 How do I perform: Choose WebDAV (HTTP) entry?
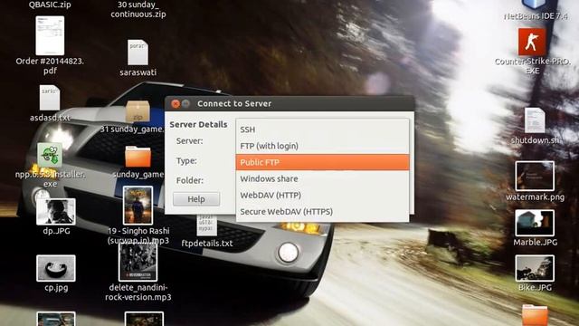[x=322, y=196]
